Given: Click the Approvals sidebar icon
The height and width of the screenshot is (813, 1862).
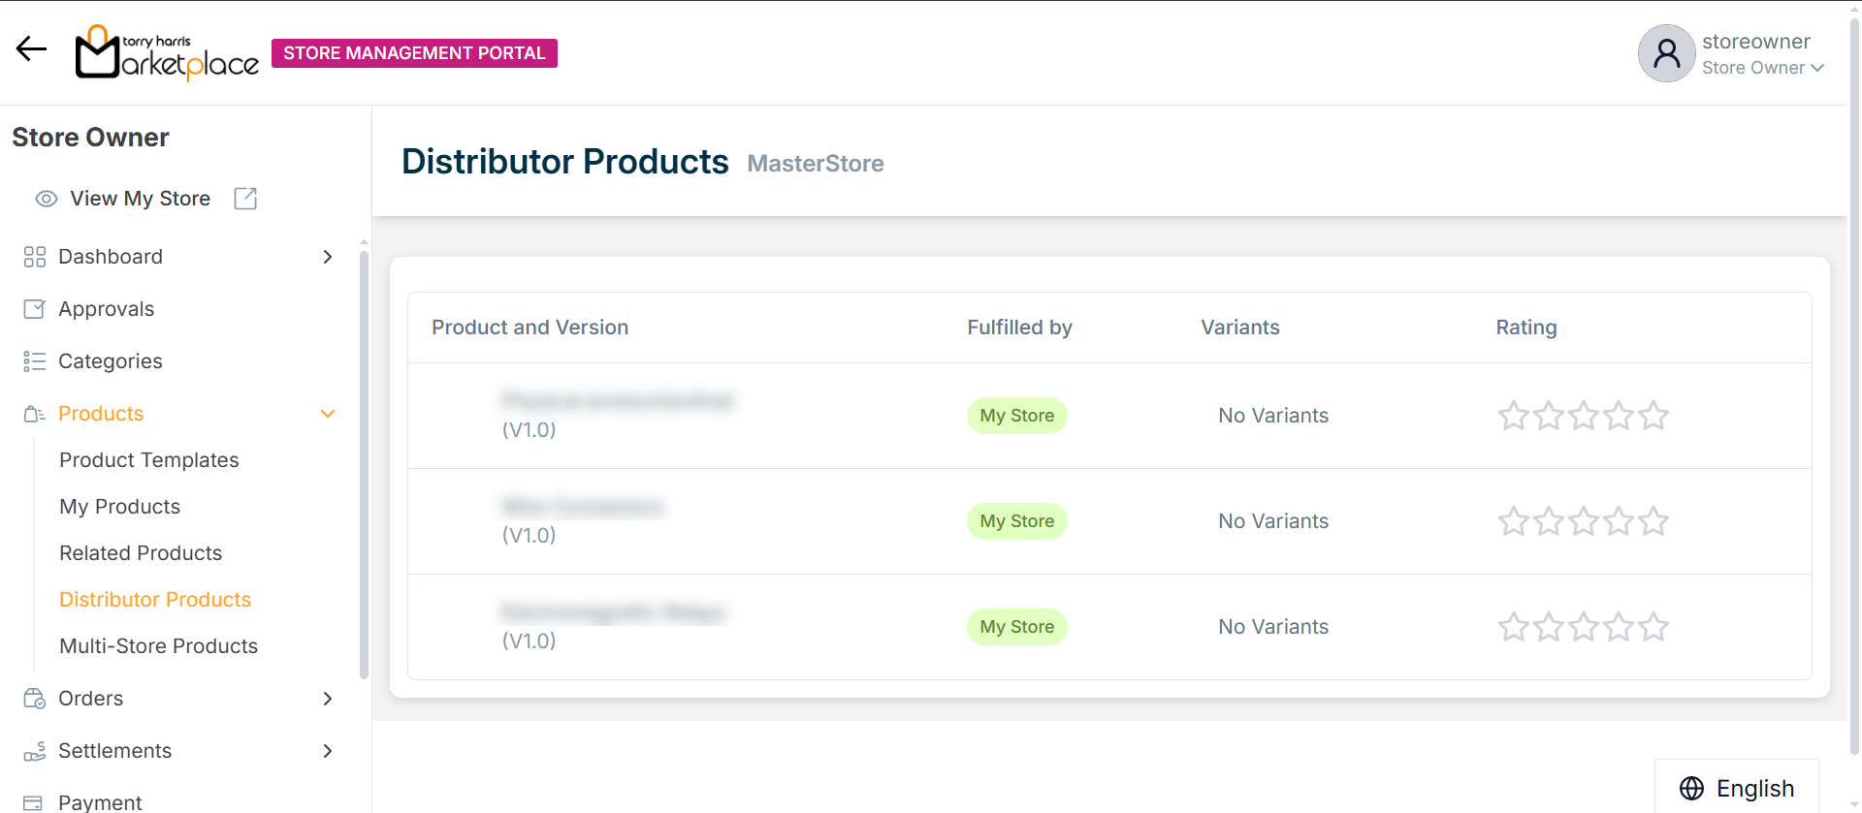Looking at the screenshot, I should pos(34,309).
